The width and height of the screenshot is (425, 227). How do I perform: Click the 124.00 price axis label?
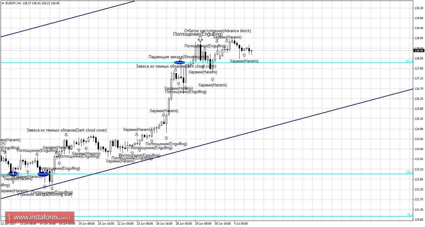[x=419, y=149]
